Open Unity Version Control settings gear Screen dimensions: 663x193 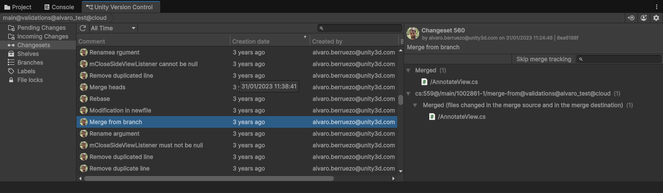[x=656, y=18]
